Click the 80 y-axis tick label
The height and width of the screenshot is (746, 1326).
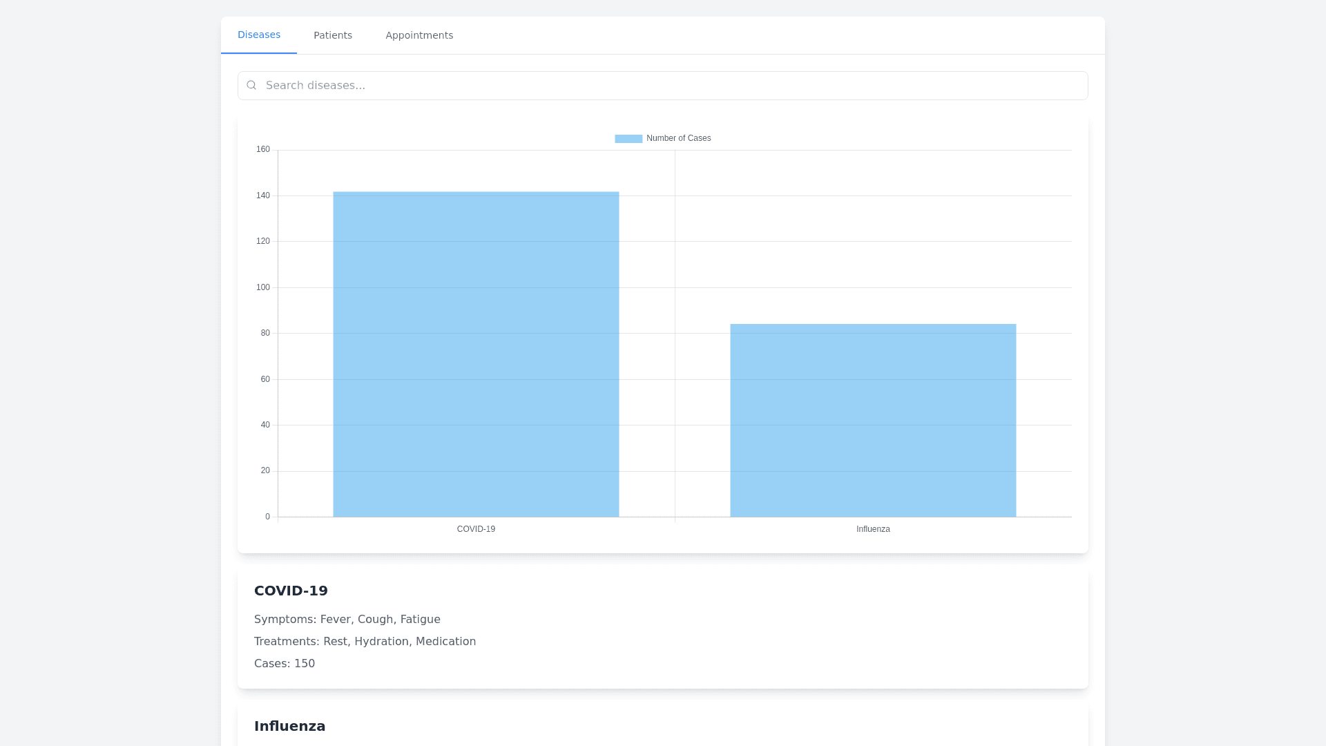pos(265,333)
